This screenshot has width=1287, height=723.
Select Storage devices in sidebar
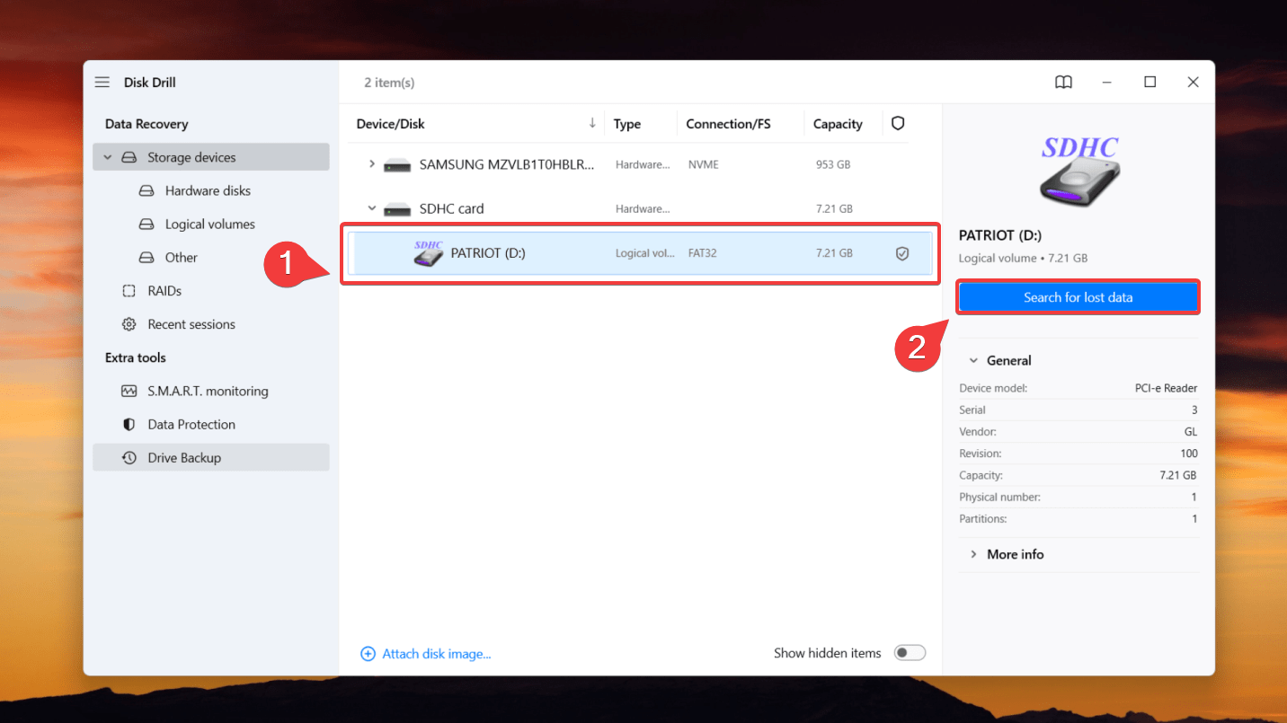pos(211,157)
